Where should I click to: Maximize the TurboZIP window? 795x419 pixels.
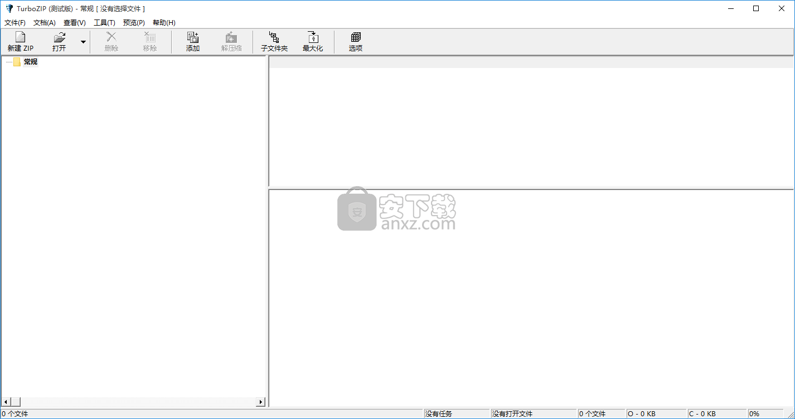coord(756,8)
